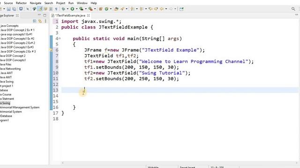Screen dimensions: 300x168
Task: Toggle Mark Occurrences highlighted toolbar button
Action: click(40, 9)
